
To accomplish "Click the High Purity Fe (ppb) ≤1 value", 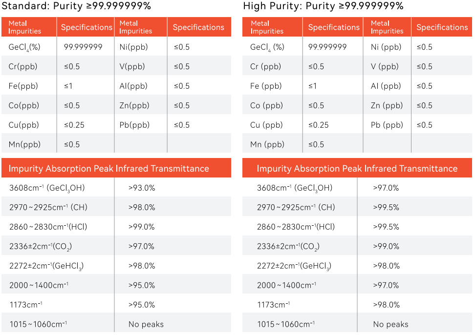I will [313, 86].
